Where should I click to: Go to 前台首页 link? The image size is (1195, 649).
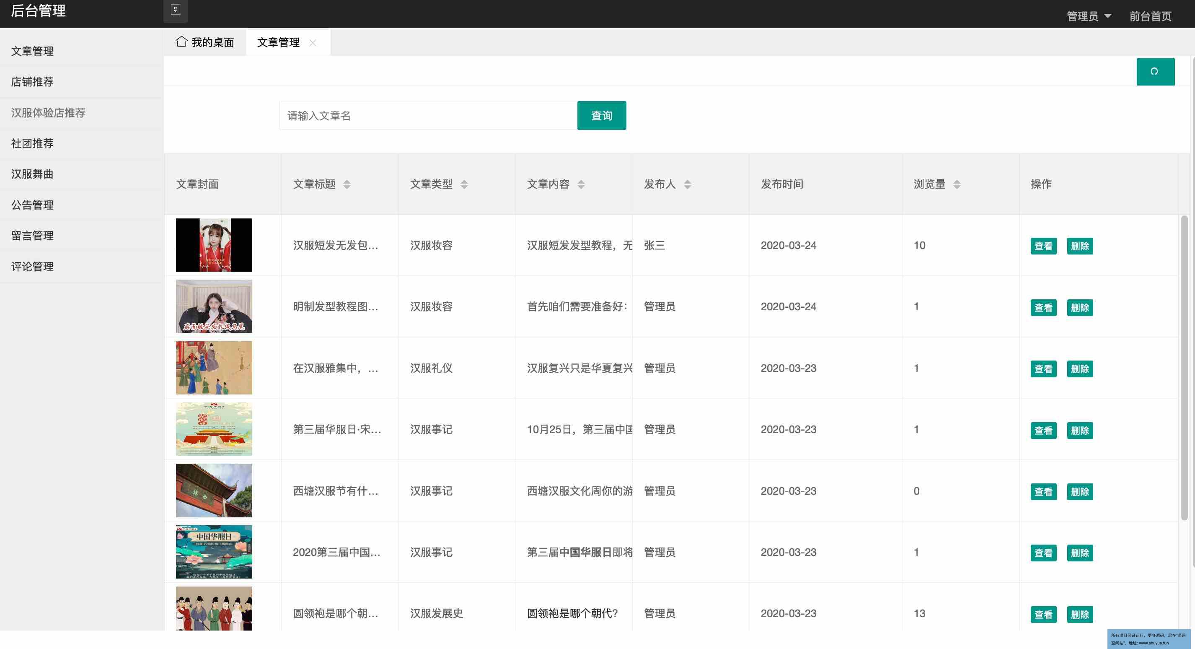[1150, 16]
